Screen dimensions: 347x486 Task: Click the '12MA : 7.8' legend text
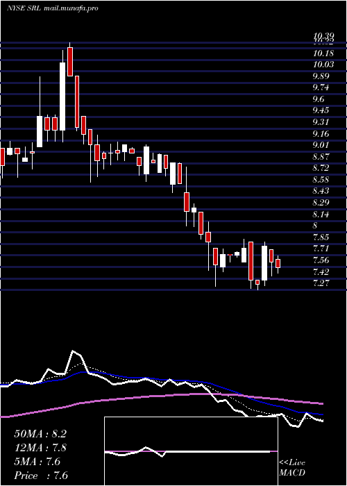tap(40, 448)
